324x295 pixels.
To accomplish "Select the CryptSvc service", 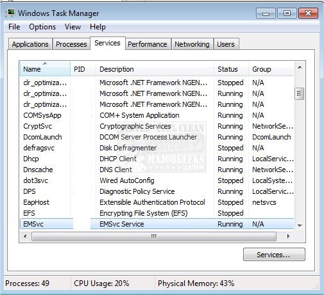I will pos(38,126).
